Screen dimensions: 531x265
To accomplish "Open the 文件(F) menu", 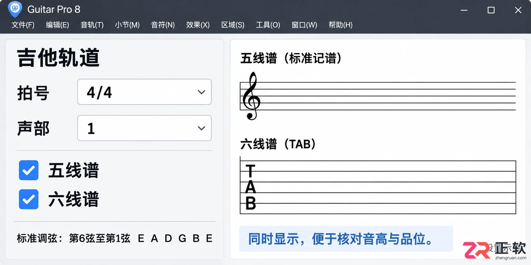I will pos(23,25).
